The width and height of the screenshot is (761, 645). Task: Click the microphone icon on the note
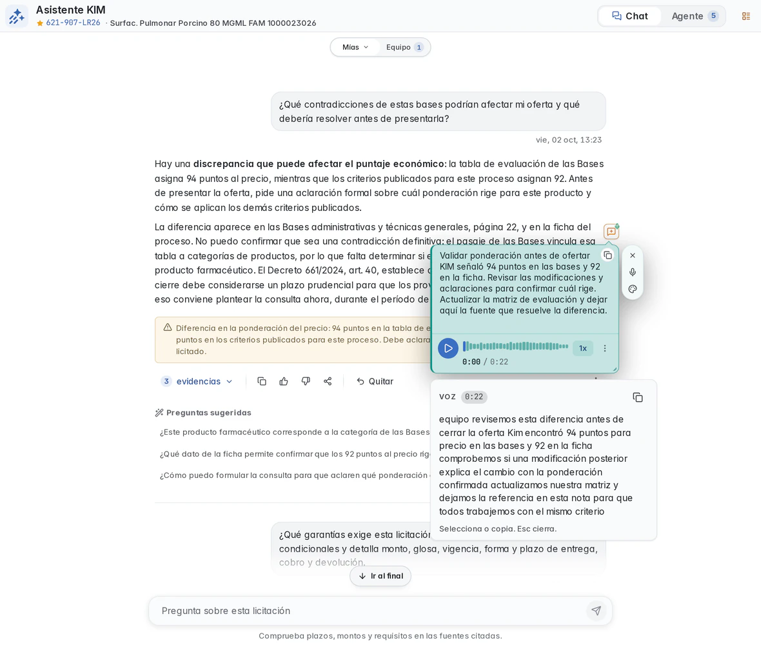[x=633, y=272]
